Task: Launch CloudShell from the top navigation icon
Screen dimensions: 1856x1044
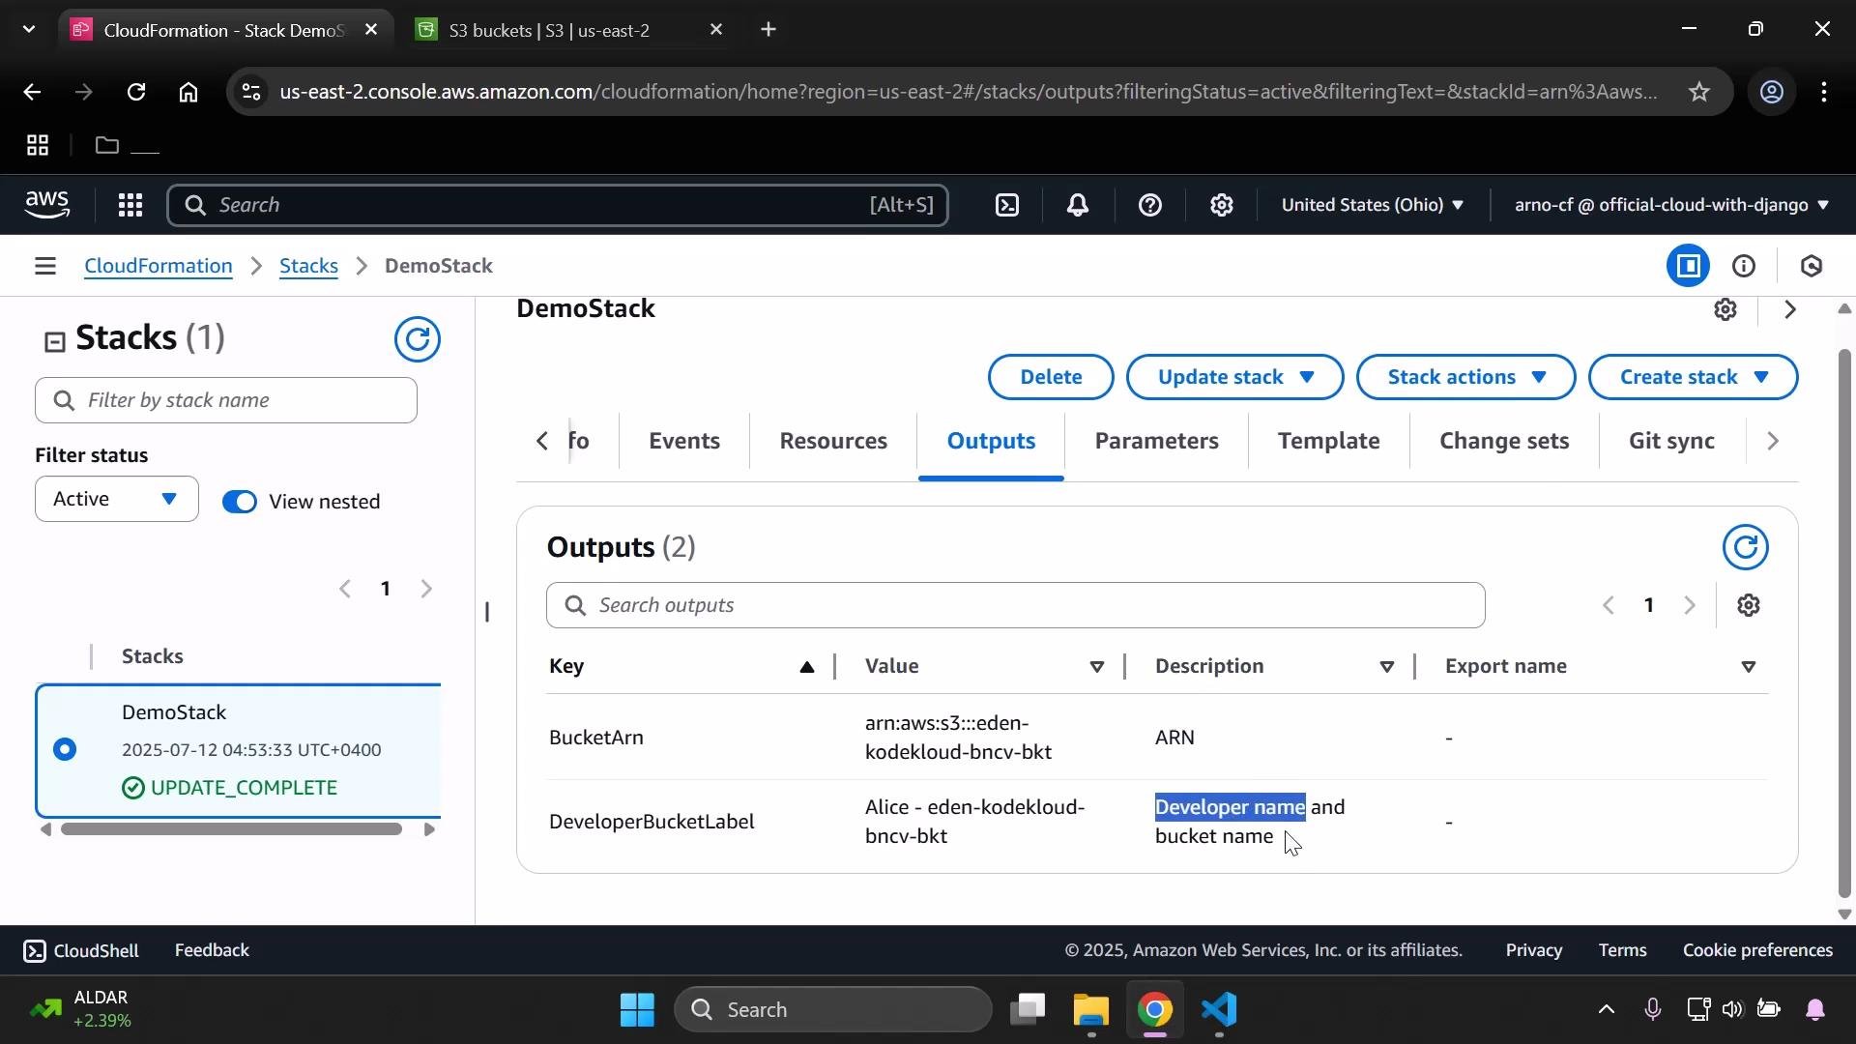Action: tap(1007, 205)
